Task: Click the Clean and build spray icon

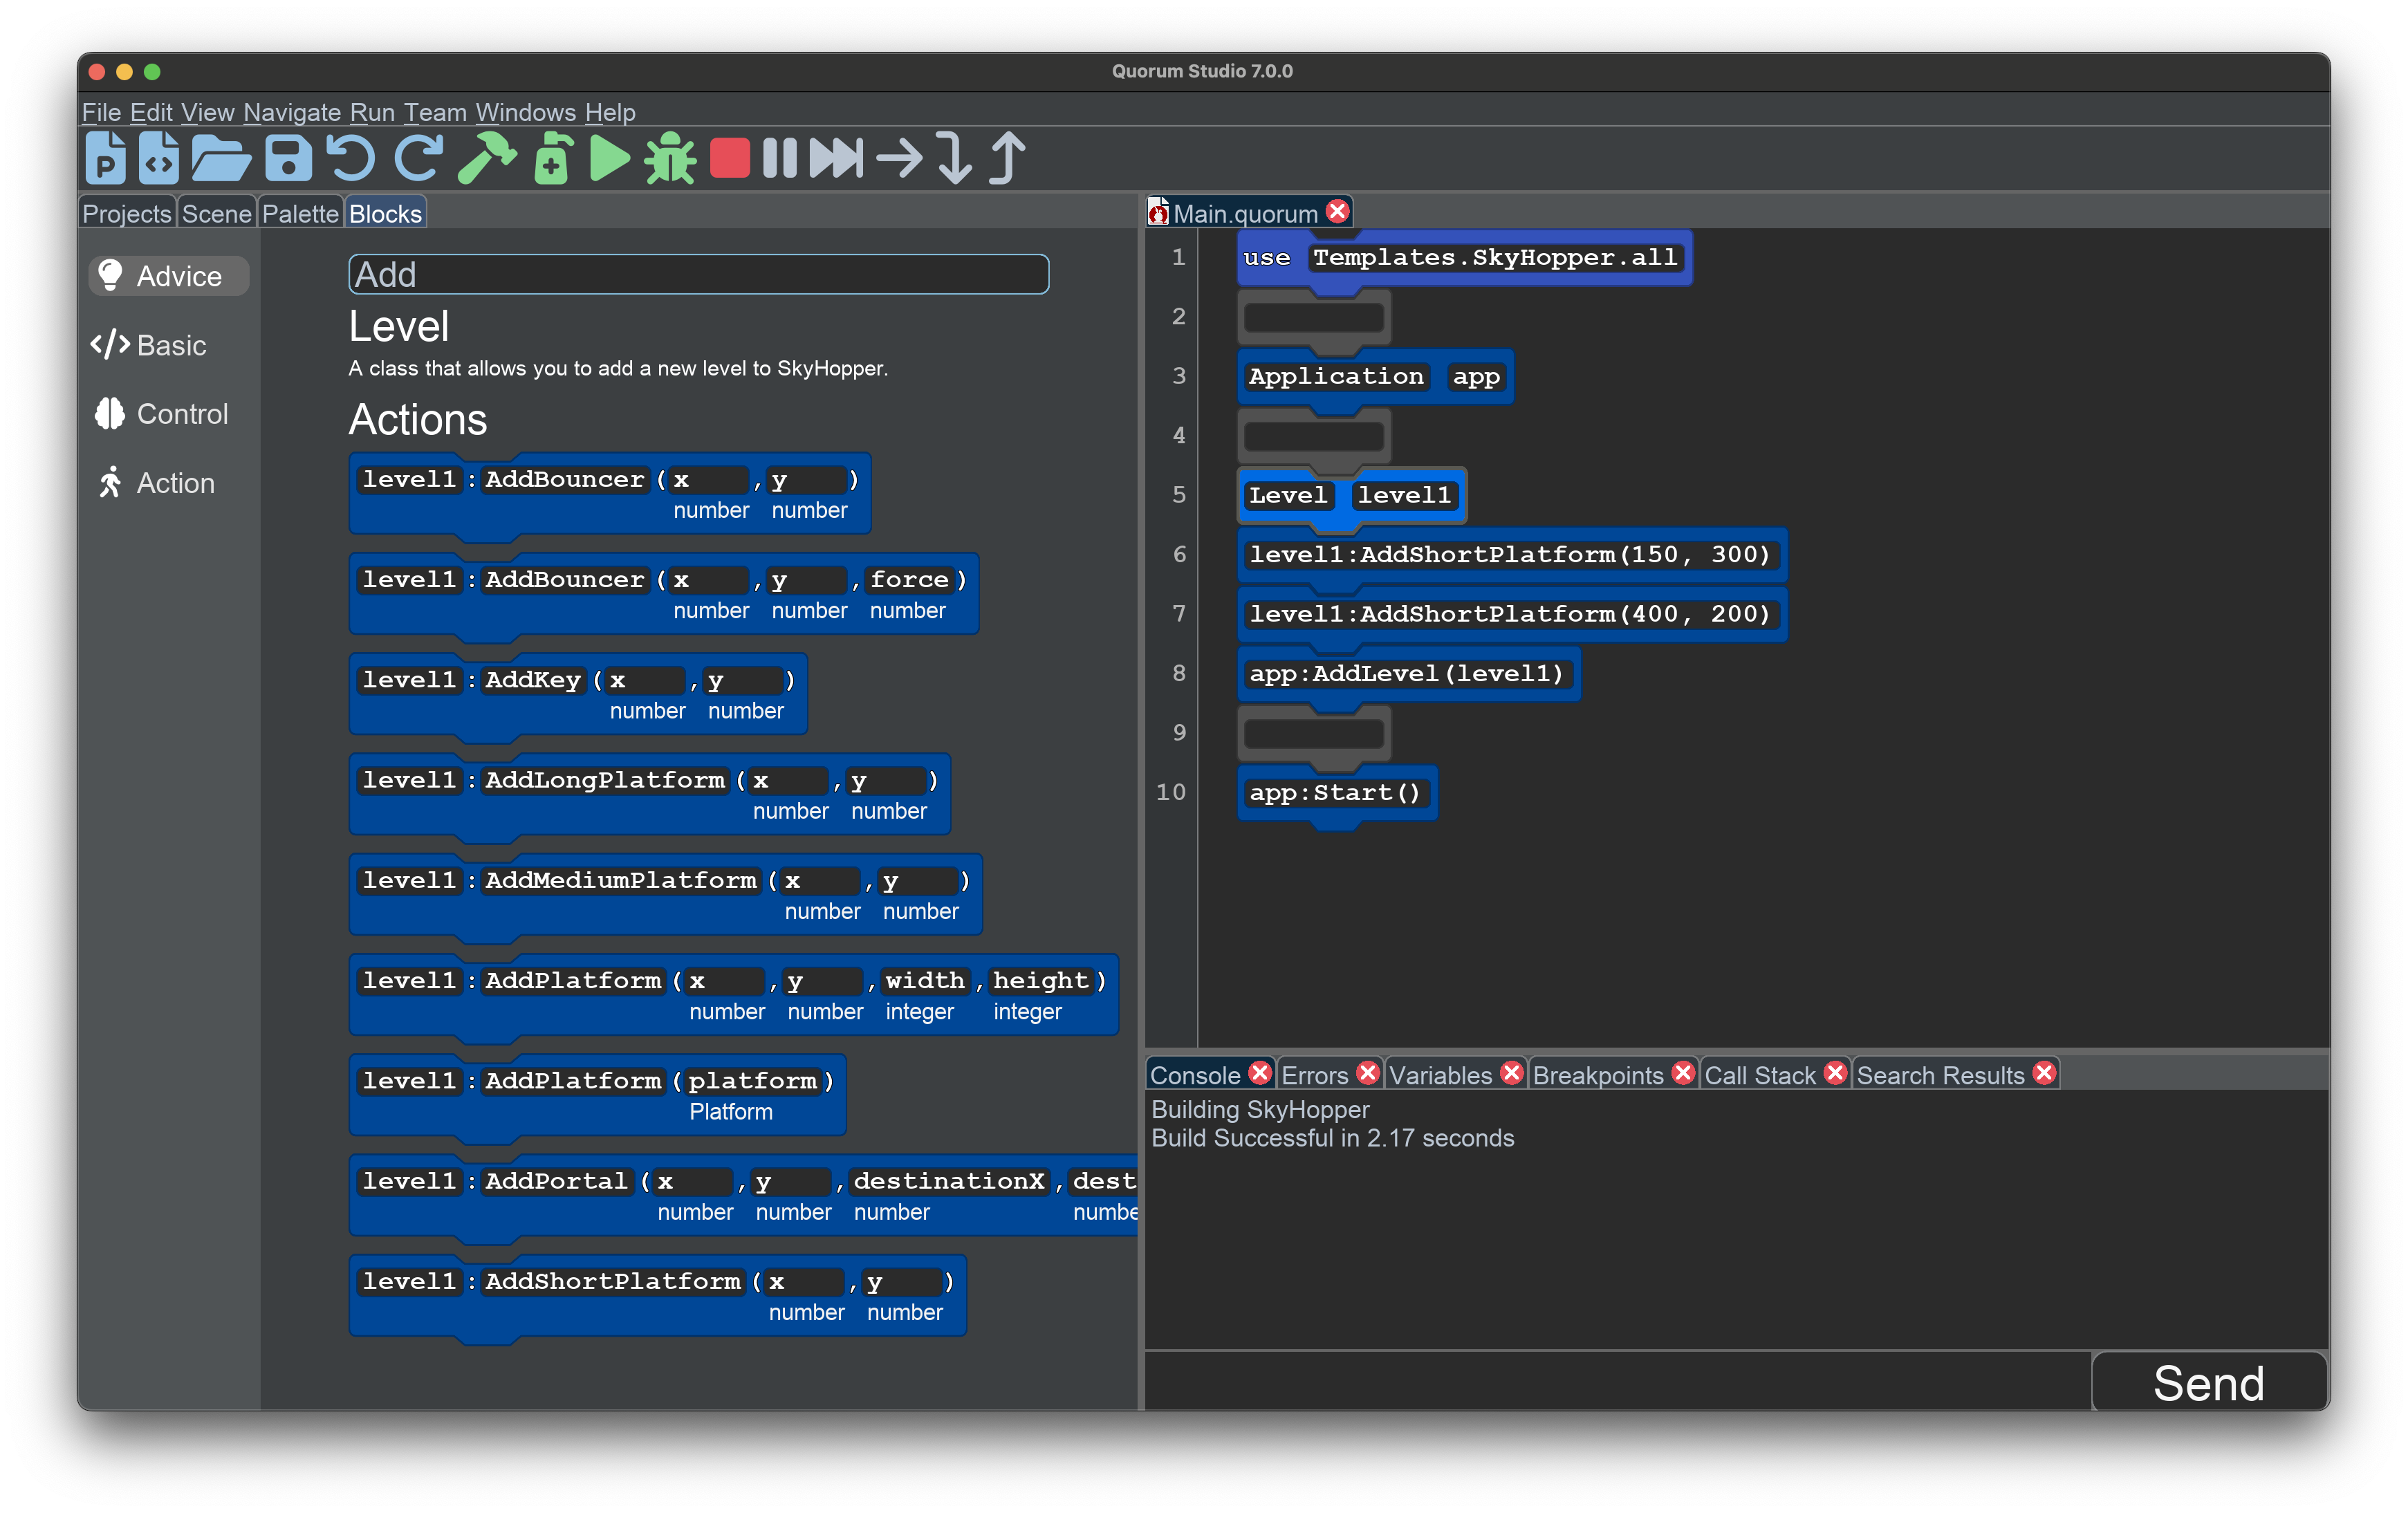Action: pos(552,158)
